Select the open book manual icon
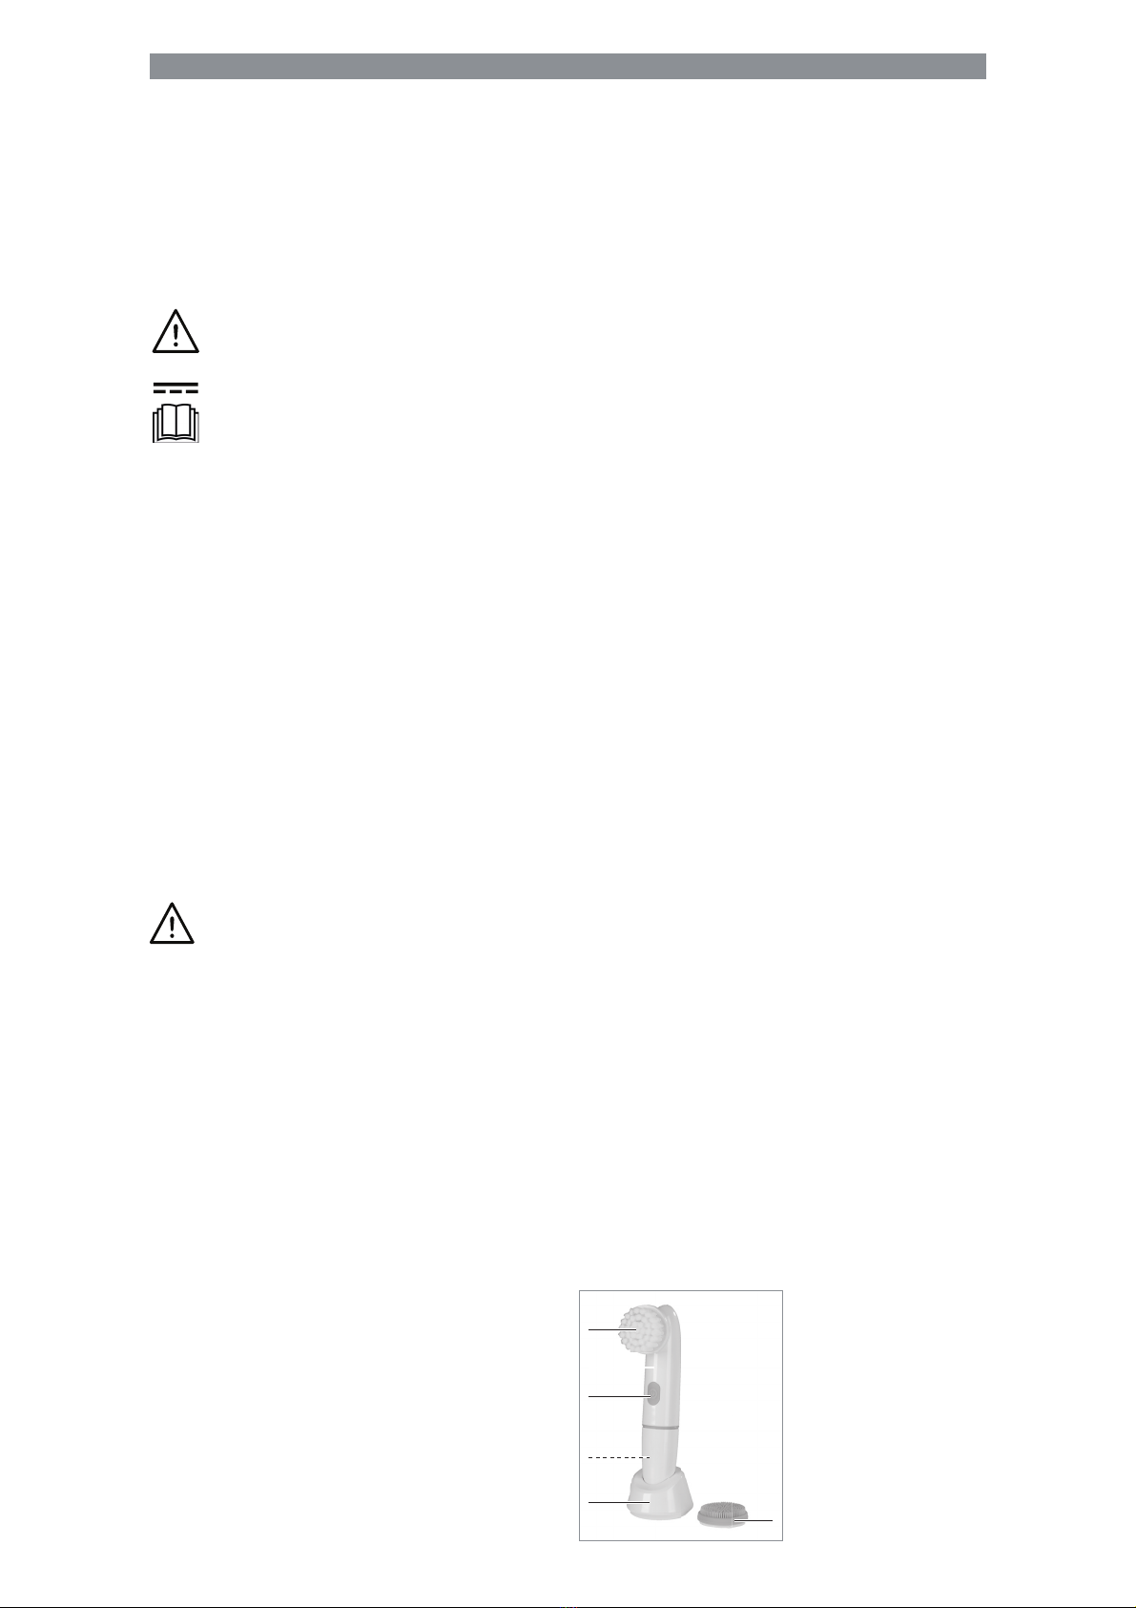 [x=176, y=423]
